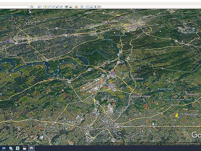This screenshot has height=151, width=201.
Task: Add a new placemark pin
Action: tap(45, 7)
